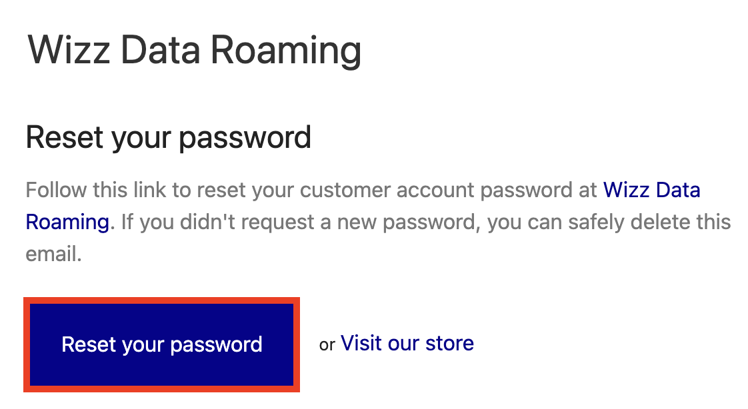Select the Reset your password heading text
This screenshot has width=748, height=409.
[168, 137]
